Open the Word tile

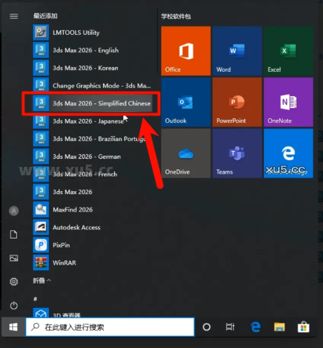pyautogui.click(x=237, y=51)
